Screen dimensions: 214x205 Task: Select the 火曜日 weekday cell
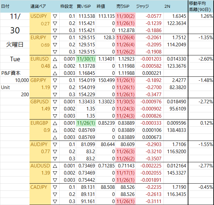click(15, 45)
